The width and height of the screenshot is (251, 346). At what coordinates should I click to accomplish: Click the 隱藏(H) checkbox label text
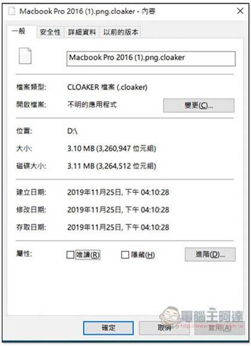(x=143, y=255)
